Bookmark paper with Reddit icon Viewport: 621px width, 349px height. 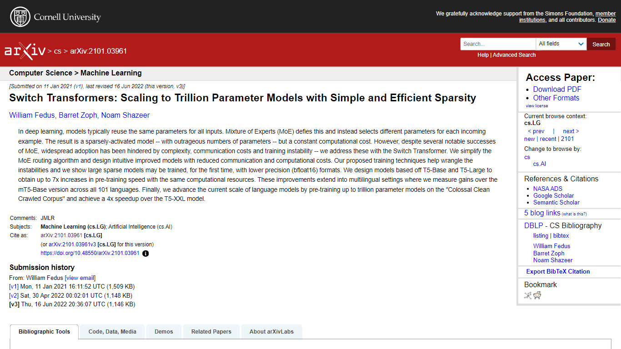pos(537,295)
